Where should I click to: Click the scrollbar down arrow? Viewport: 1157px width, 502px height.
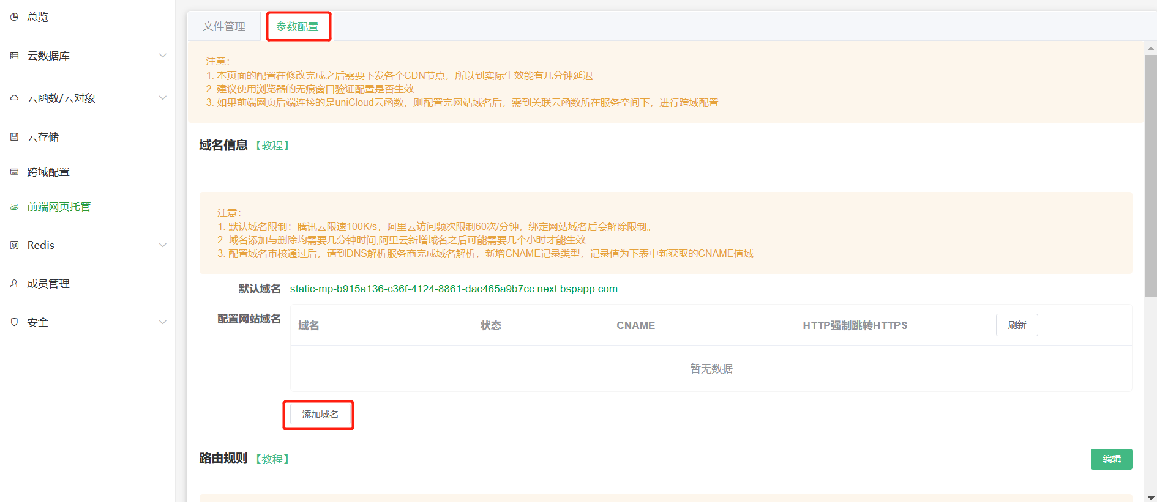(1151, 497)
